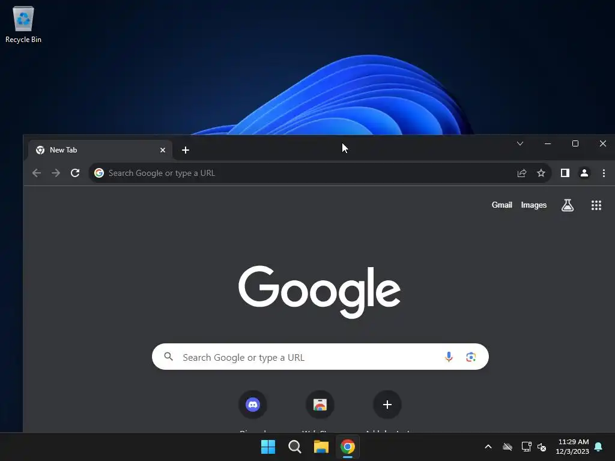Image resolution: width=615 pixels, height=461 pixels.
Task: Open the clock showing 11:29 AM
Action: (x=572, y=447)
